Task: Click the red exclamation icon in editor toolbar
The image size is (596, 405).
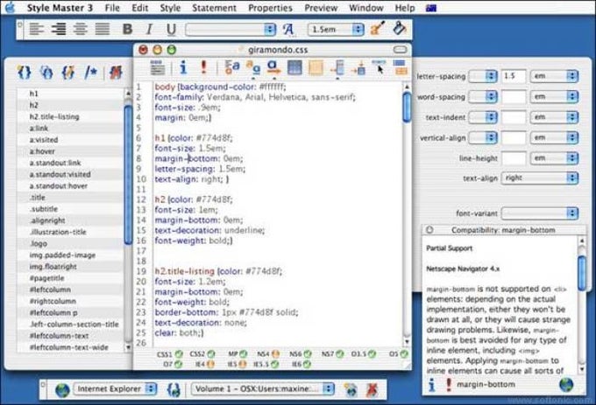Action: point(203,67)
